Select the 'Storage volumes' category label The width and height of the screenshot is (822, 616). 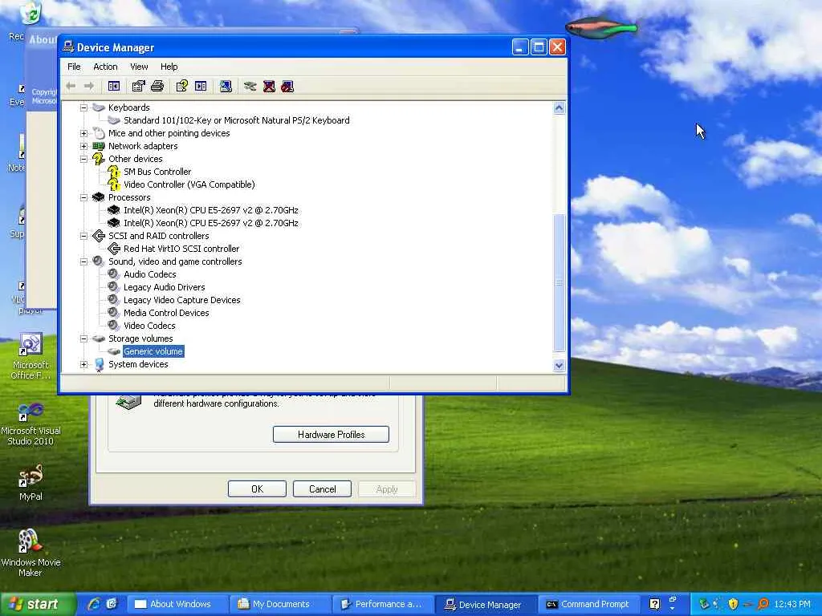(x=140, y=338)
